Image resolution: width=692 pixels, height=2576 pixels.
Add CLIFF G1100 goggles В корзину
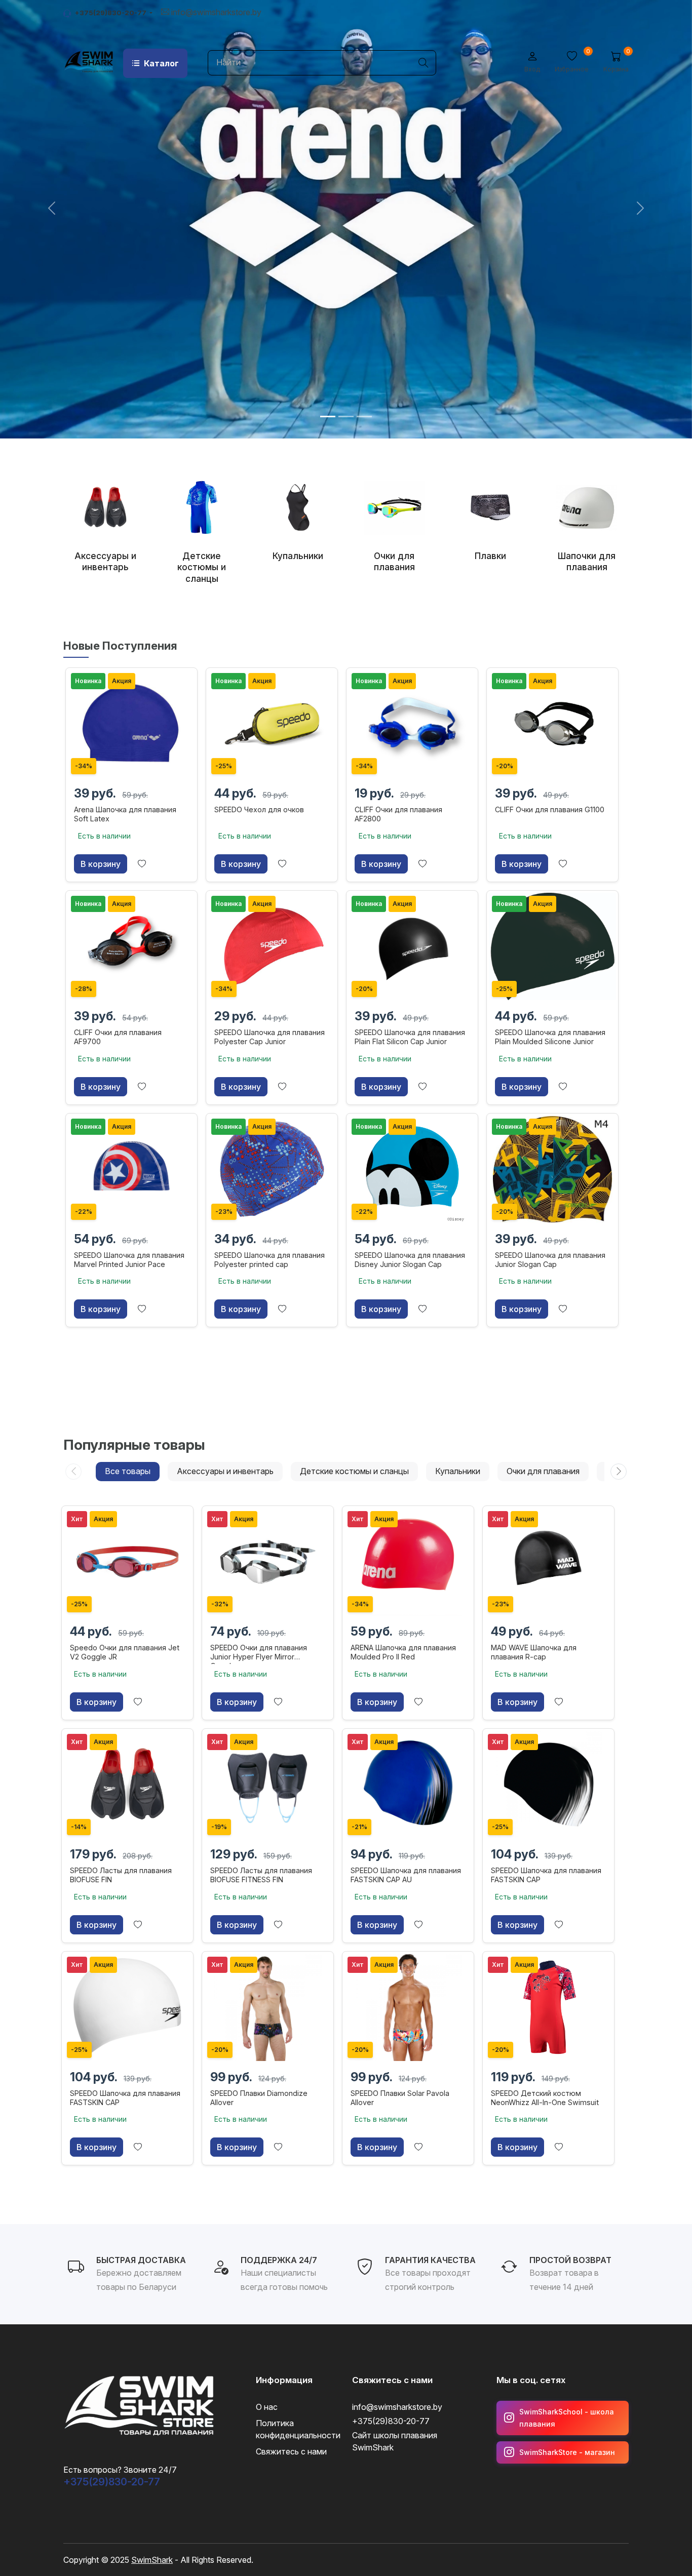(521, 864)
